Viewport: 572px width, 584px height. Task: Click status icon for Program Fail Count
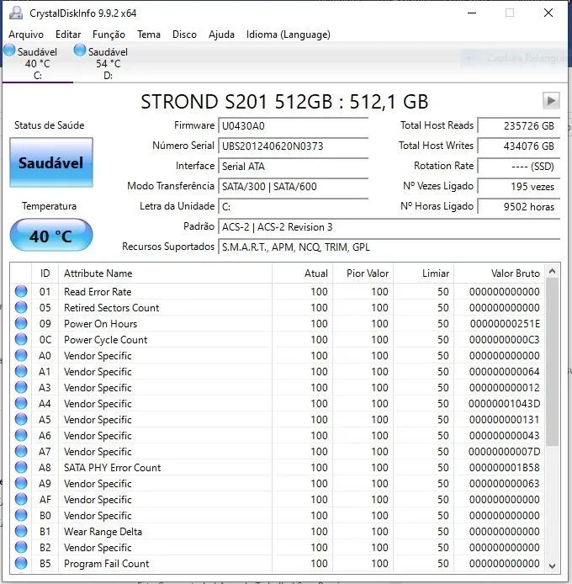(x=21, y=564)
